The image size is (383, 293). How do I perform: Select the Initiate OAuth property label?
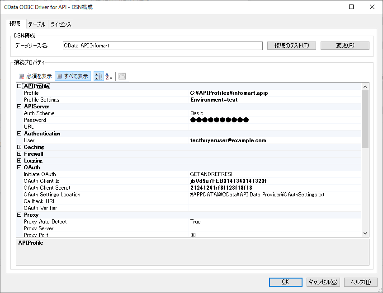click(40, 174)
